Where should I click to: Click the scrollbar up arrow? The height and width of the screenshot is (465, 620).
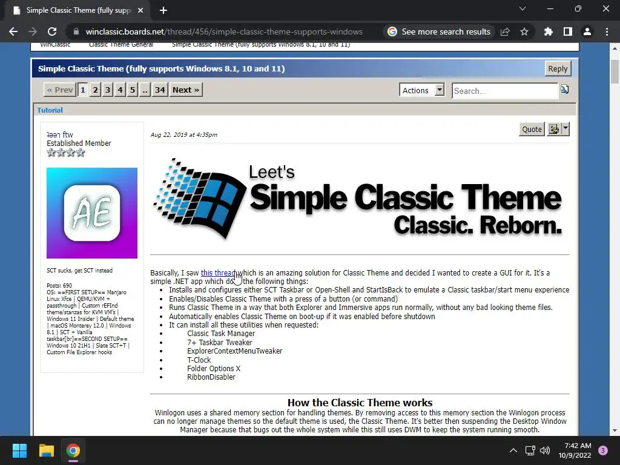pyautogui.click(x=615, y=48)
